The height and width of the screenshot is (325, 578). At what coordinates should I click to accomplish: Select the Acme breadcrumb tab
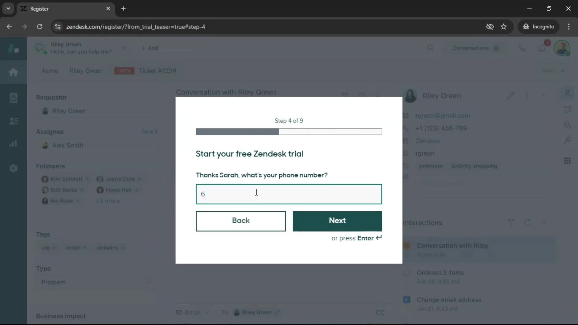50,71
